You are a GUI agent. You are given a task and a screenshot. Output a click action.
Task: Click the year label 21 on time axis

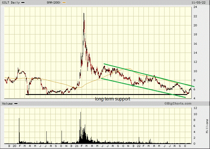[x=77, y=146]
